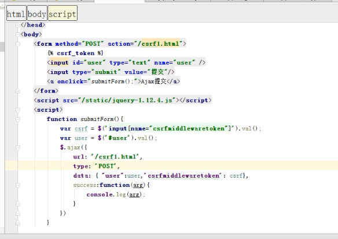Collapse the </head> fold marker
Viewport: 338px width, 239px height.
click(18, 25)
